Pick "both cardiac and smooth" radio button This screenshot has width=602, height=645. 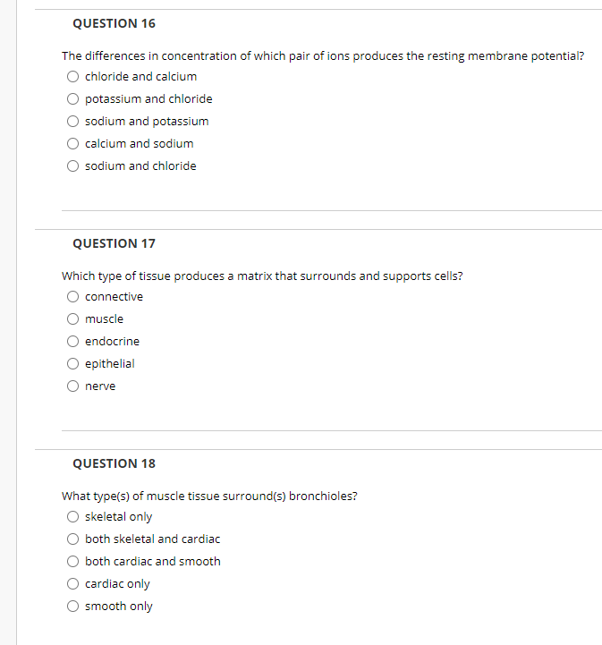click(72, 562)
